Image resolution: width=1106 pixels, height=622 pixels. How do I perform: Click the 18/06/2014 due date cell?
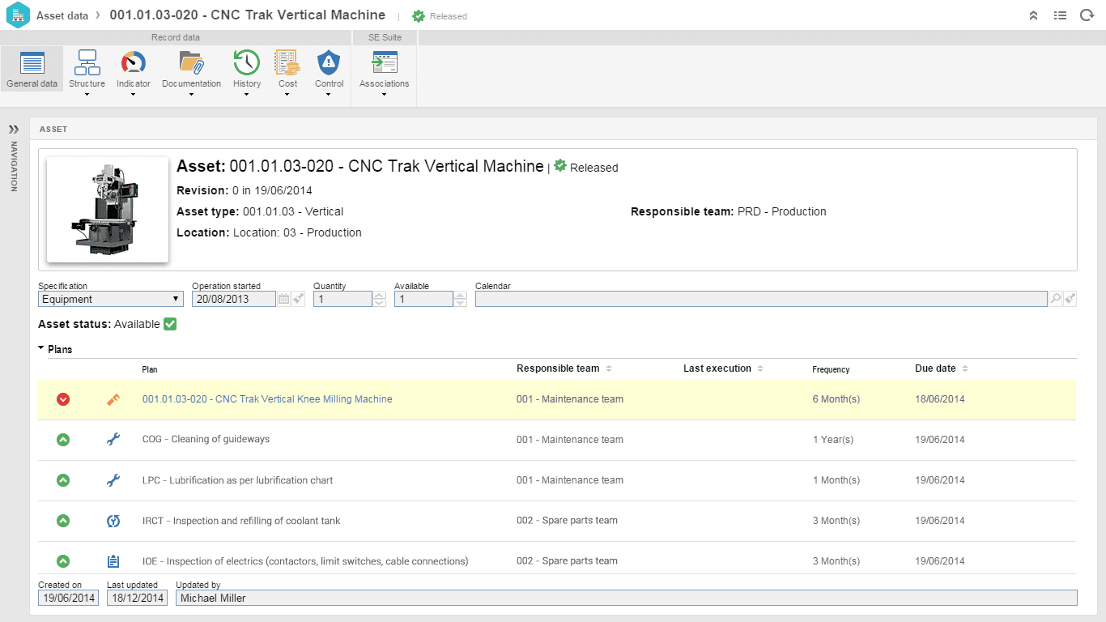(x=940, y=399)
